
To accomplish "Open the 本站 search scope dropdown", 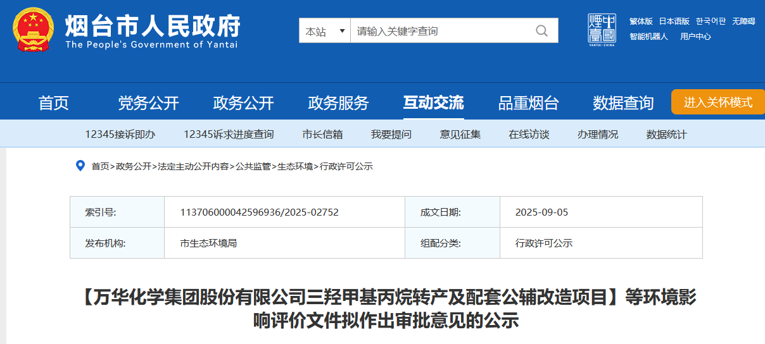I will point(325,30).
